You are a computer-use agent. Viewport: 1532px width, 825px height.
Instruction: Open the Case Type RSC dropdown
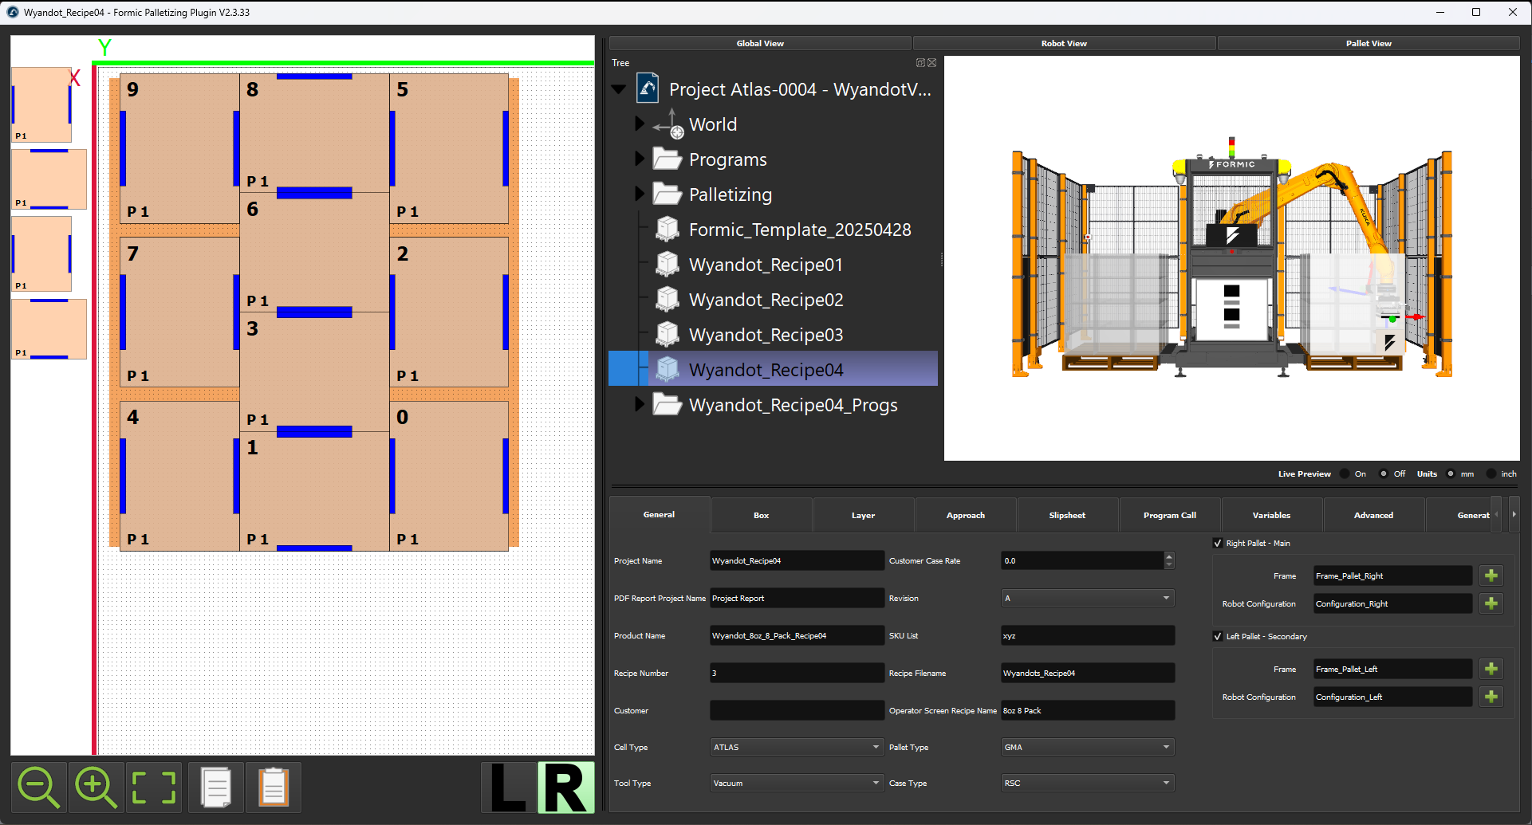1088,783
